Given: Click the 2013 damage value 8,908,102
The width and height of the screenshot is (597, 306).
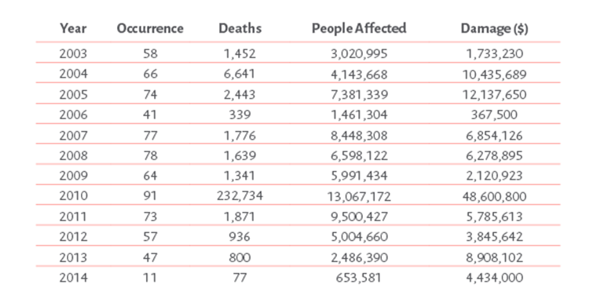Looking at the screenshot, I should click(x=495, y=257).
